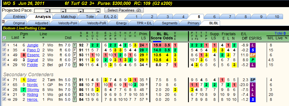The height and width of the screenshot is (106, 289).
Task: Click the purple L badge in Jungle row
Action: [252, 45]
